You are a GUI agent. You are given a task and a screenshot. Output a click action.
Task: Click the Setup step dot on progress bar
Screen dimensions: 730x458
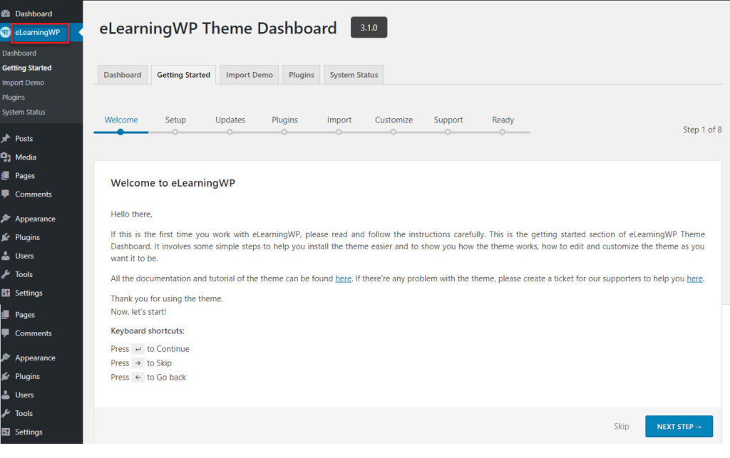click(x=175, y=132)
